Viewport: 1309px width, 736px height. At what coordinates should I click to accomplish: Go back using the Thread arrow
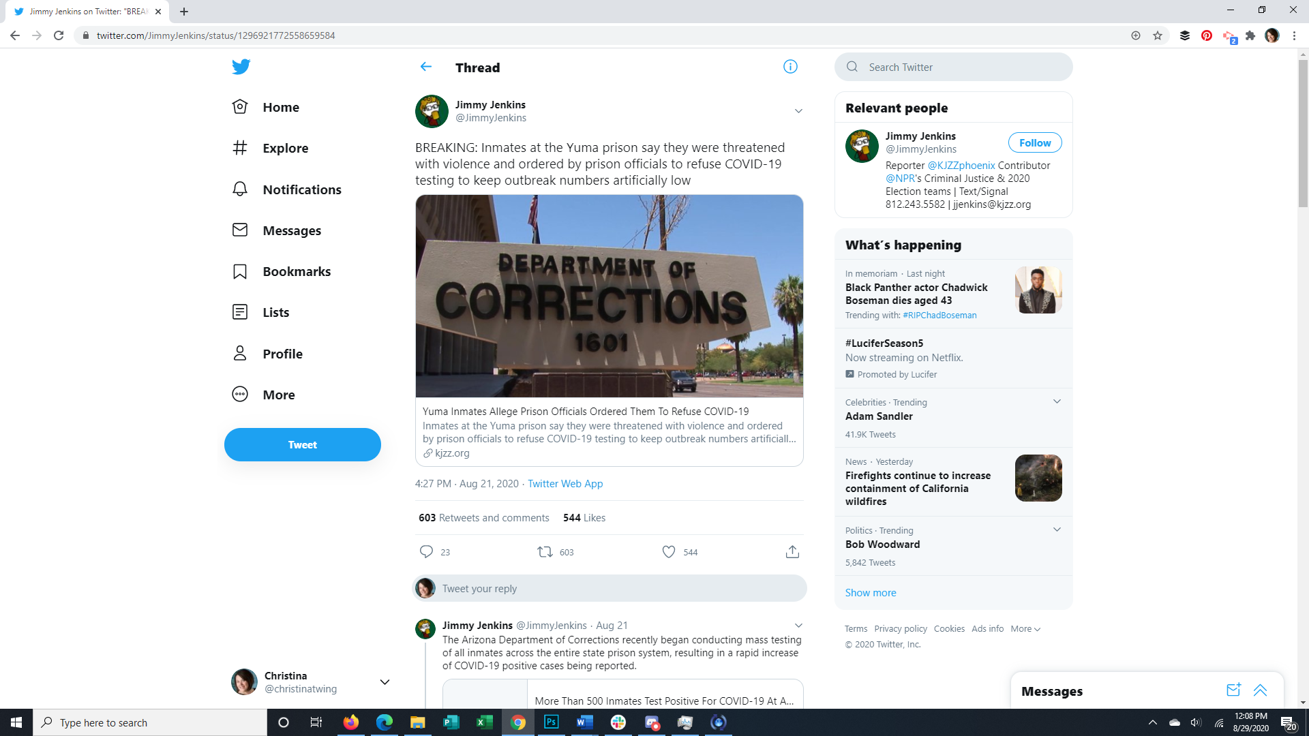click(x=426, y=67)
